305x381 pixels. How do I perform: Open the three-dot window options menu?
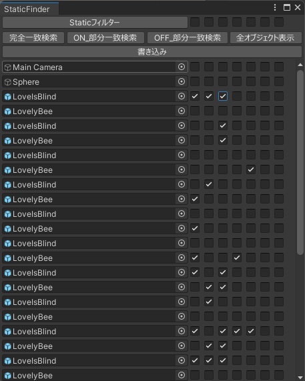275,7
